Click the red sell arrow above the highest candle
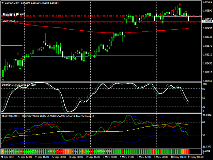This screenshot has height=160, width=213. coord(180,4)
